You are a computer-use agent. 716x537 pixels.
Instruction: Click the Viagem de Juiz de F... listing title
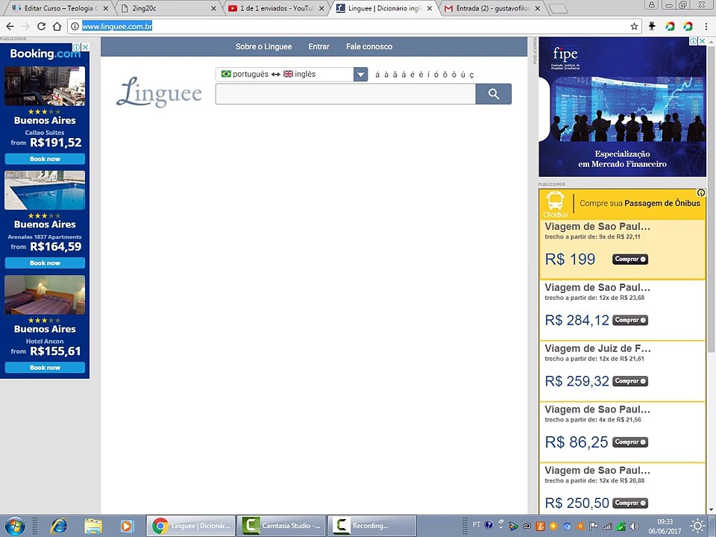pos(597,348)
